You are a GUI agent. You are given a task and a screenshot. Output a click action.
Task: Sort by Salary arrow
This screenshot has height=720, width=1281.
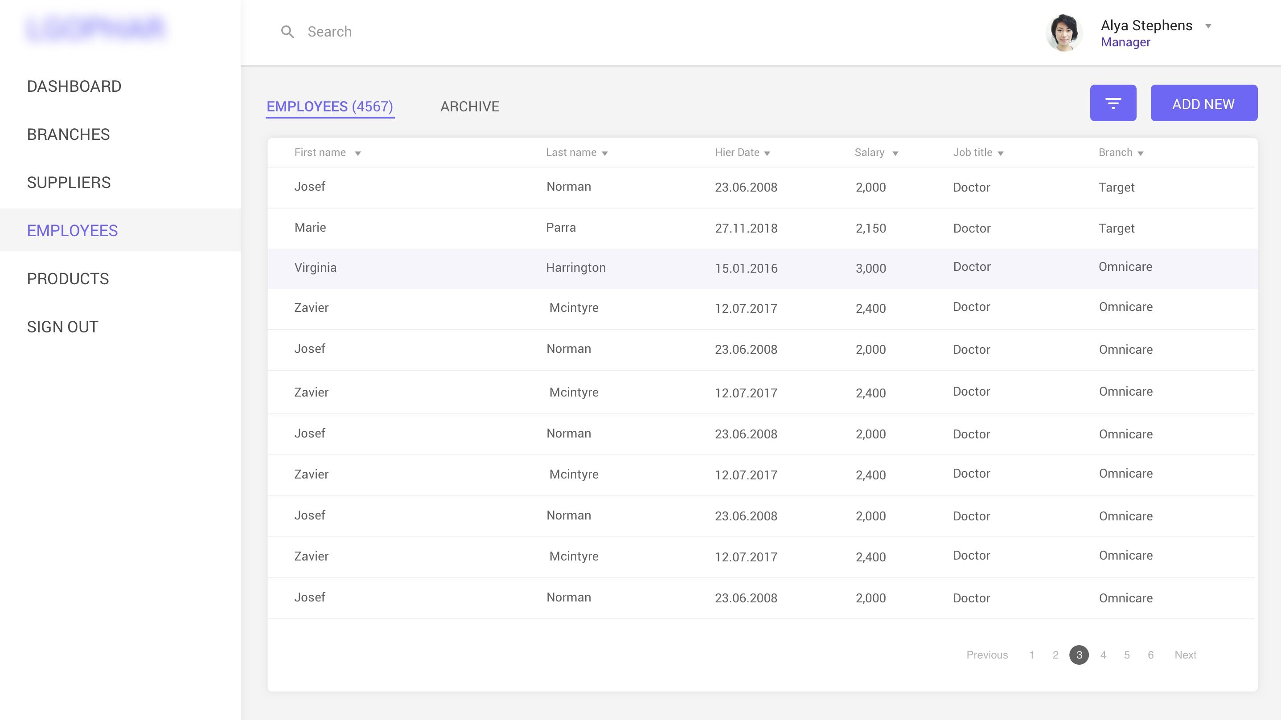(895, 153)
